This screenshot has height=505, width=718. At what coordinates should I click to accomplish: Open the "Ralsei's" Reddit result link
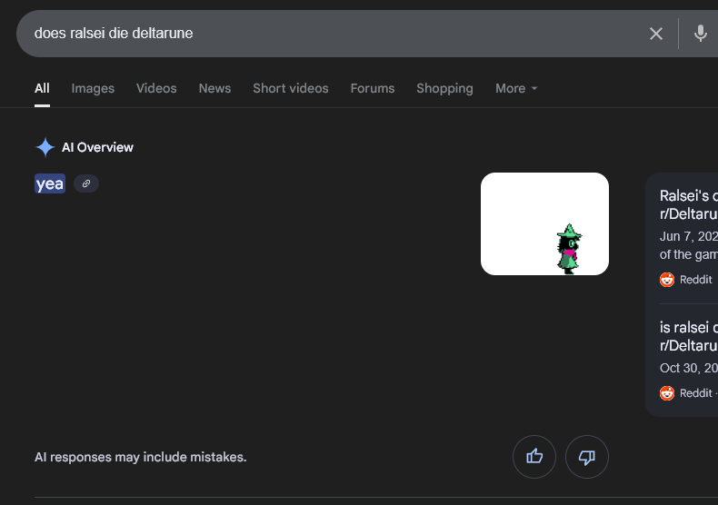click(x=689, y=205)
